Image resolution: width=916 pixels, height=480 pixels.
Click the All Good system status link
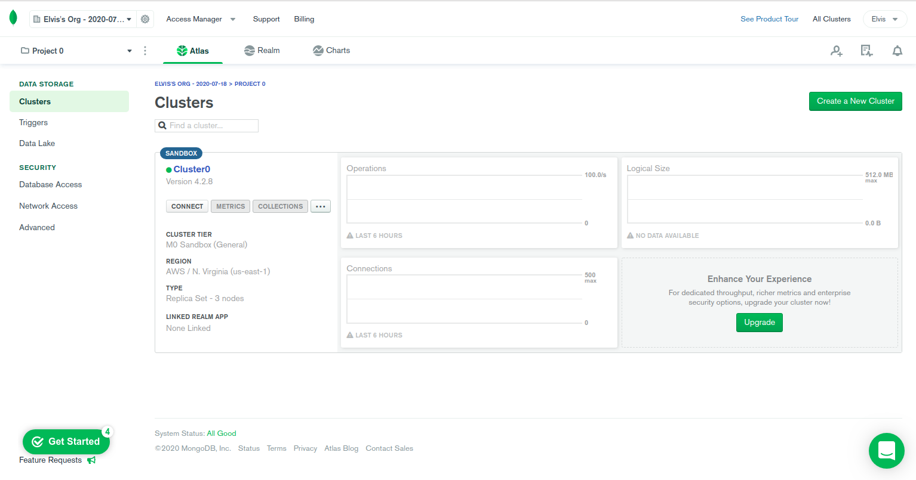(x=222, y=433)
